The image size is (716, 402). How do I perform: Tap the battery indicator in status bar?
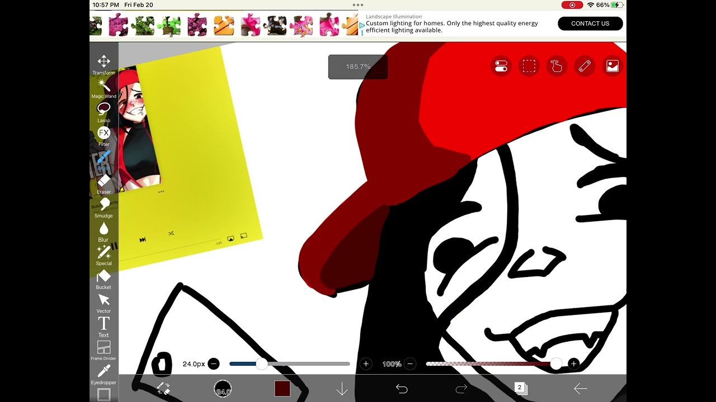pyautogui.click(x=617, y=5)
